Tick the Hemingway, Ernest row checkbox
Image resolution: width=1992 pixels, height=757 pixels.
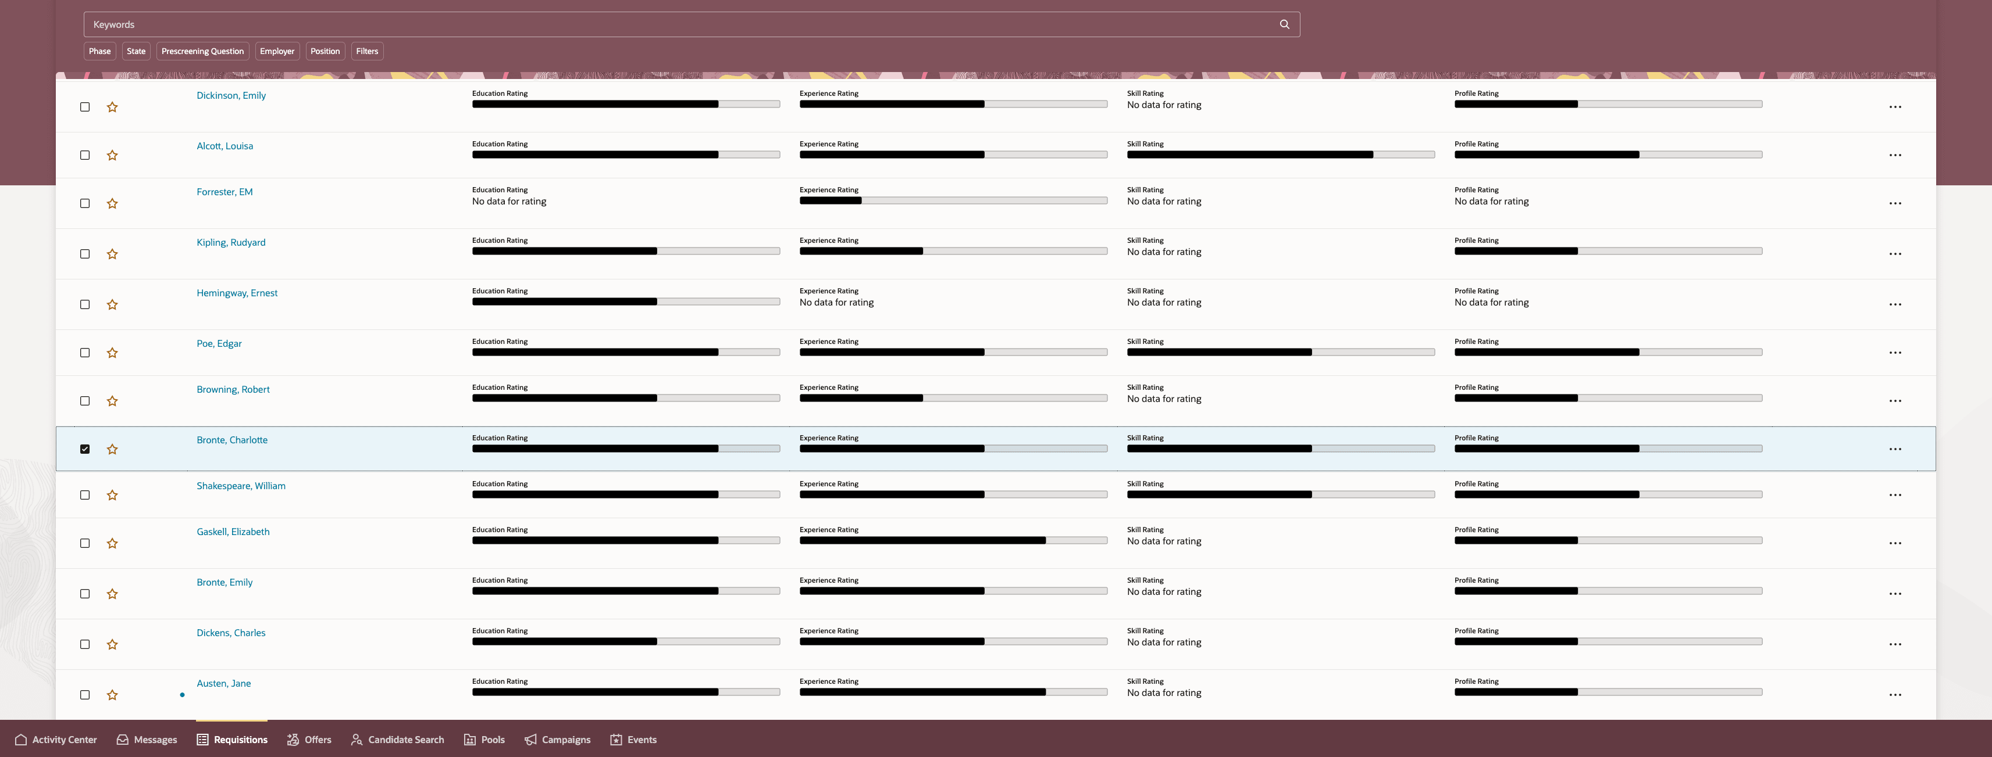click(x=85, y=304)
